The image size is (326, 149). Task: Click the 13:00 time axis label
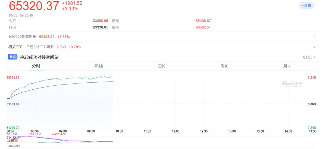coord(232,131)
